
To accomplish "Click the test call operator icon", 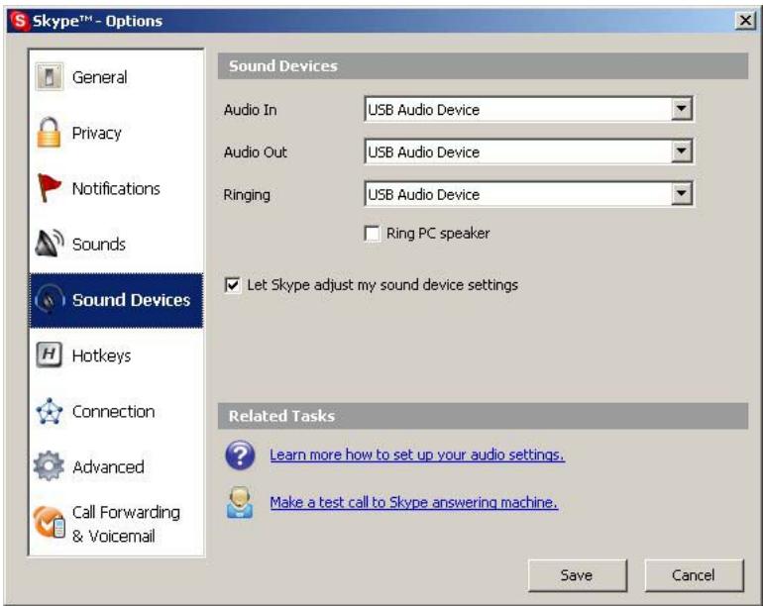I will (240, 502).
